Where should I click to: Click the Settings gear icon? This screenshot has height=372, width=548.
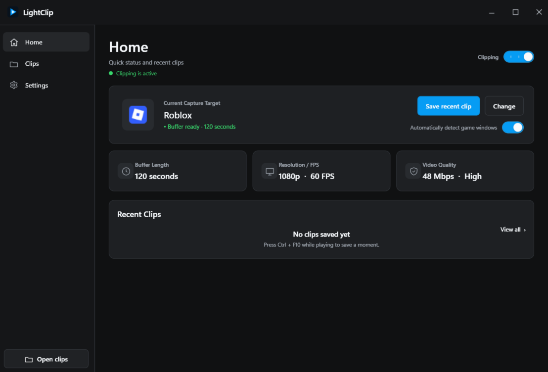point(14,85)
